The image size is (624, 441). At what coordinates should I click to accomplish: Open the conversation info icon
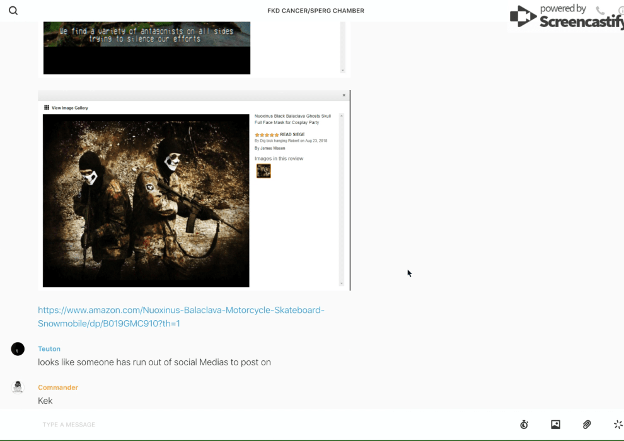click(620, 11)
